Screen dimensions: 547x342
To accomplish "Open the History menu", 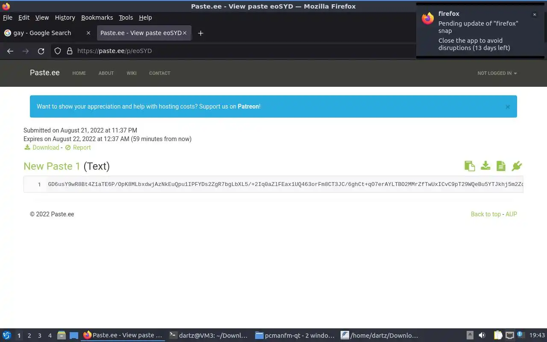I will point(65,18).
